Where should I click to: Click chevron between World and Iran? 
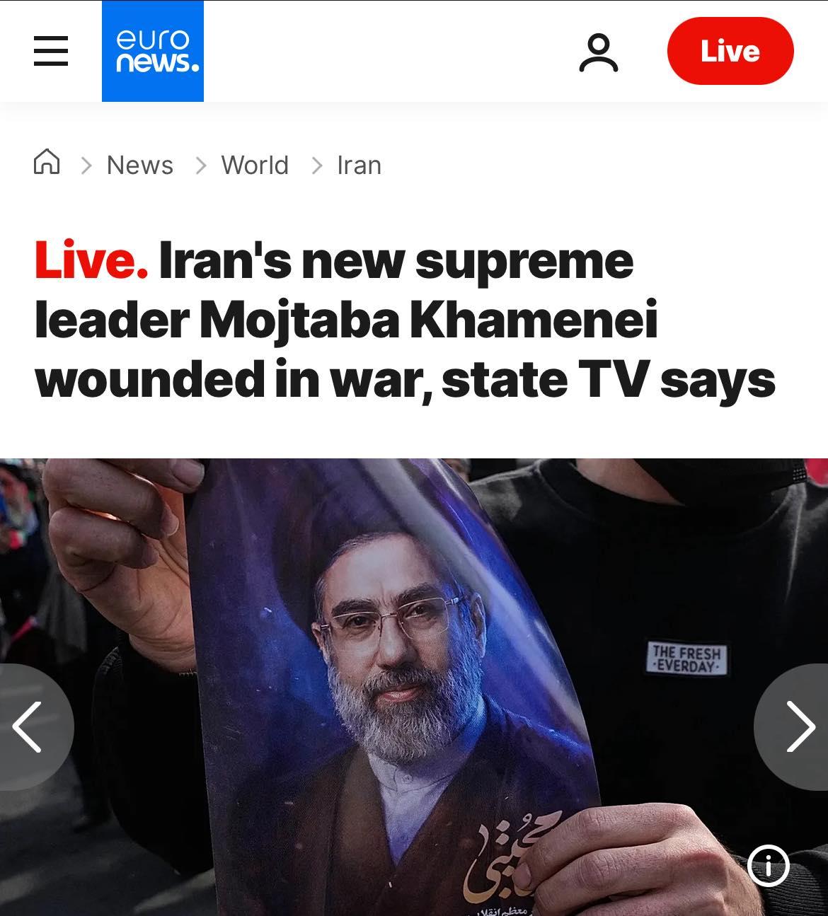tap(317, 166)
